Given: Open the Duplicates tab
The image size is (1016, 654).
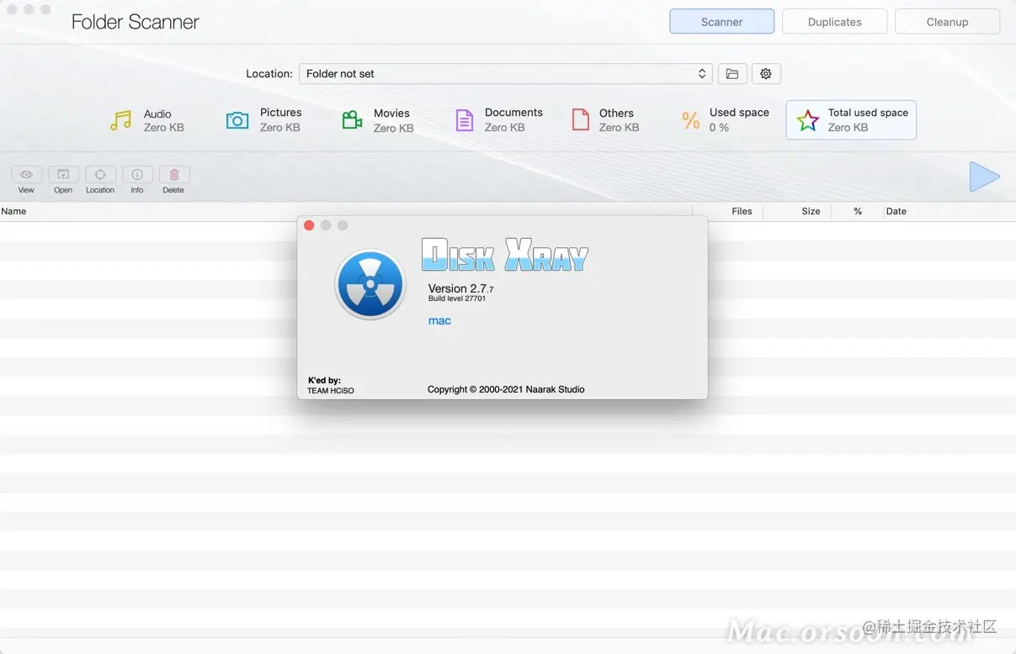Looking at the screenshot, I should point(834,22).
